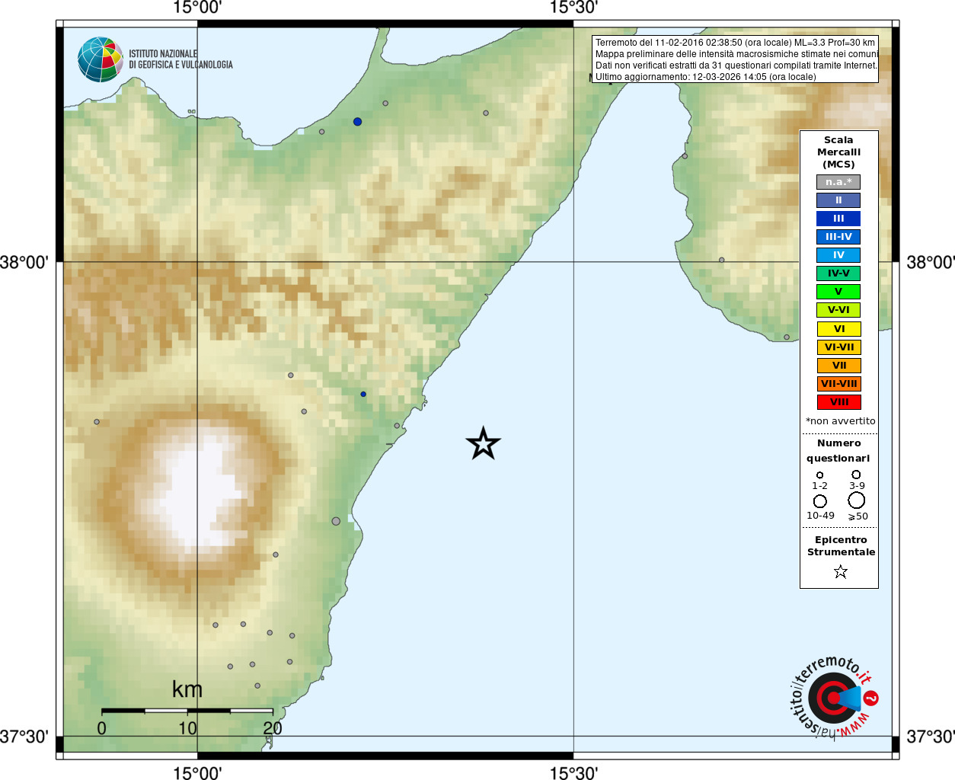Screen dimensions: 955x780
Task: Click the top 15°00' longitude label
Action: (197, 8)
